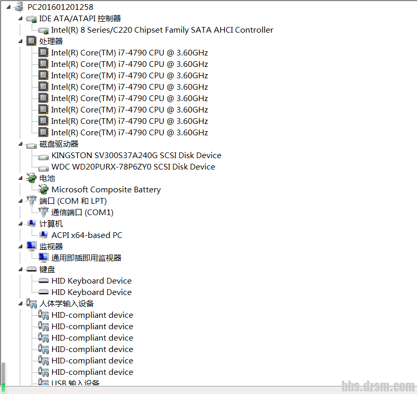Select the Intel SATA AHCI Controller entry

pos(162,30)
